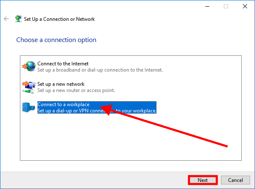Click the blue building workplace icon
The width and height of the screenshot is (255, 189).
pyautogui.click(x=29, y=107)
